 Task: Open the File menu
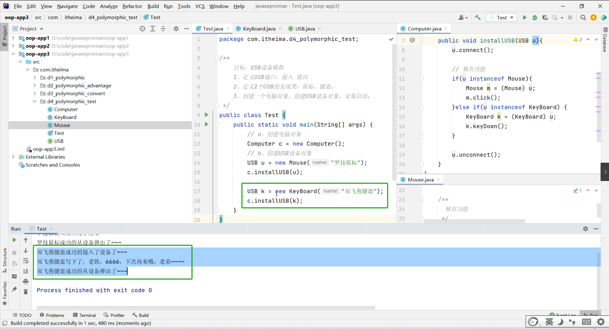tap(18, 6)
